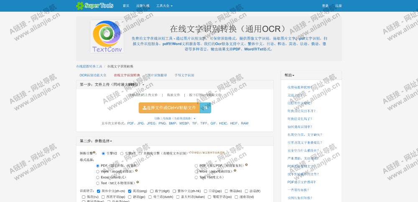This screenshot has width=418, height=202.
Task: Select 高精度引擎 radio button
Action: (x=140, y=153)
